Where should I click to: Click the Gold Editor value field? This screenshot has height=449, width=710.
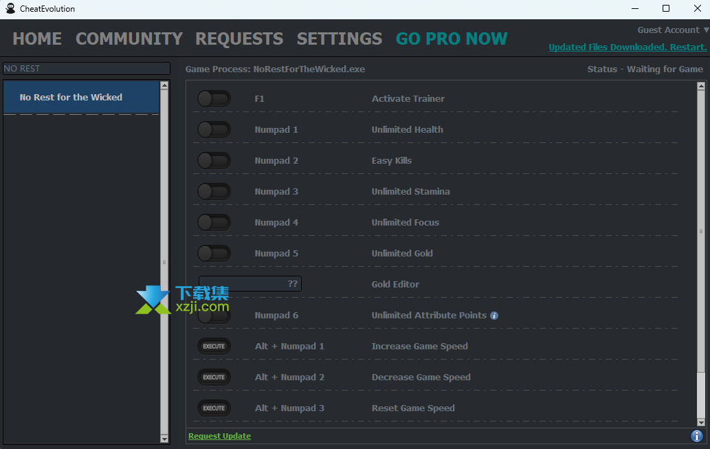click(250, 283)
